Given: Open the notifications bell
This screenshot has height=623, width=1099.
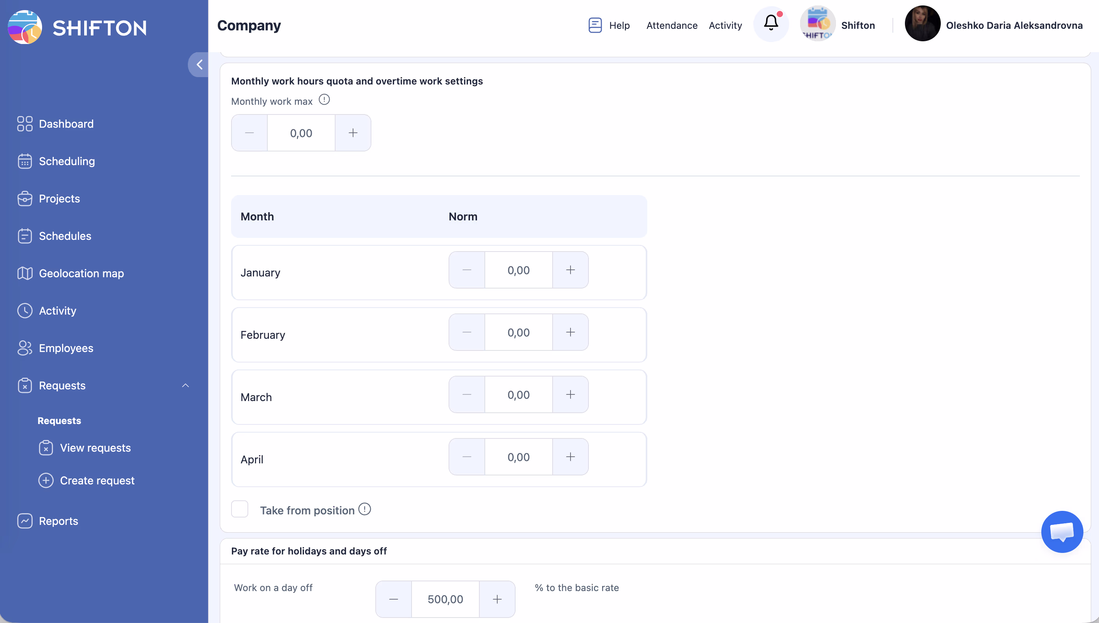Looking at the screenshot, I should point(770,24).
